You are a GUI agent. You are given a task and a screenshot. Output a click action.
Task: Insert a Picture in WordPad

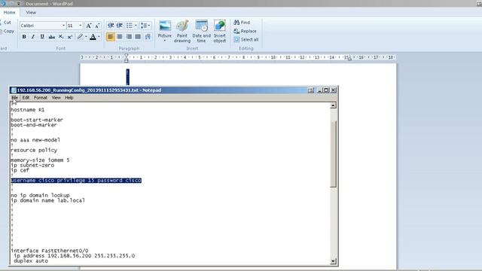pyautogui.click(x=165, y=28)
